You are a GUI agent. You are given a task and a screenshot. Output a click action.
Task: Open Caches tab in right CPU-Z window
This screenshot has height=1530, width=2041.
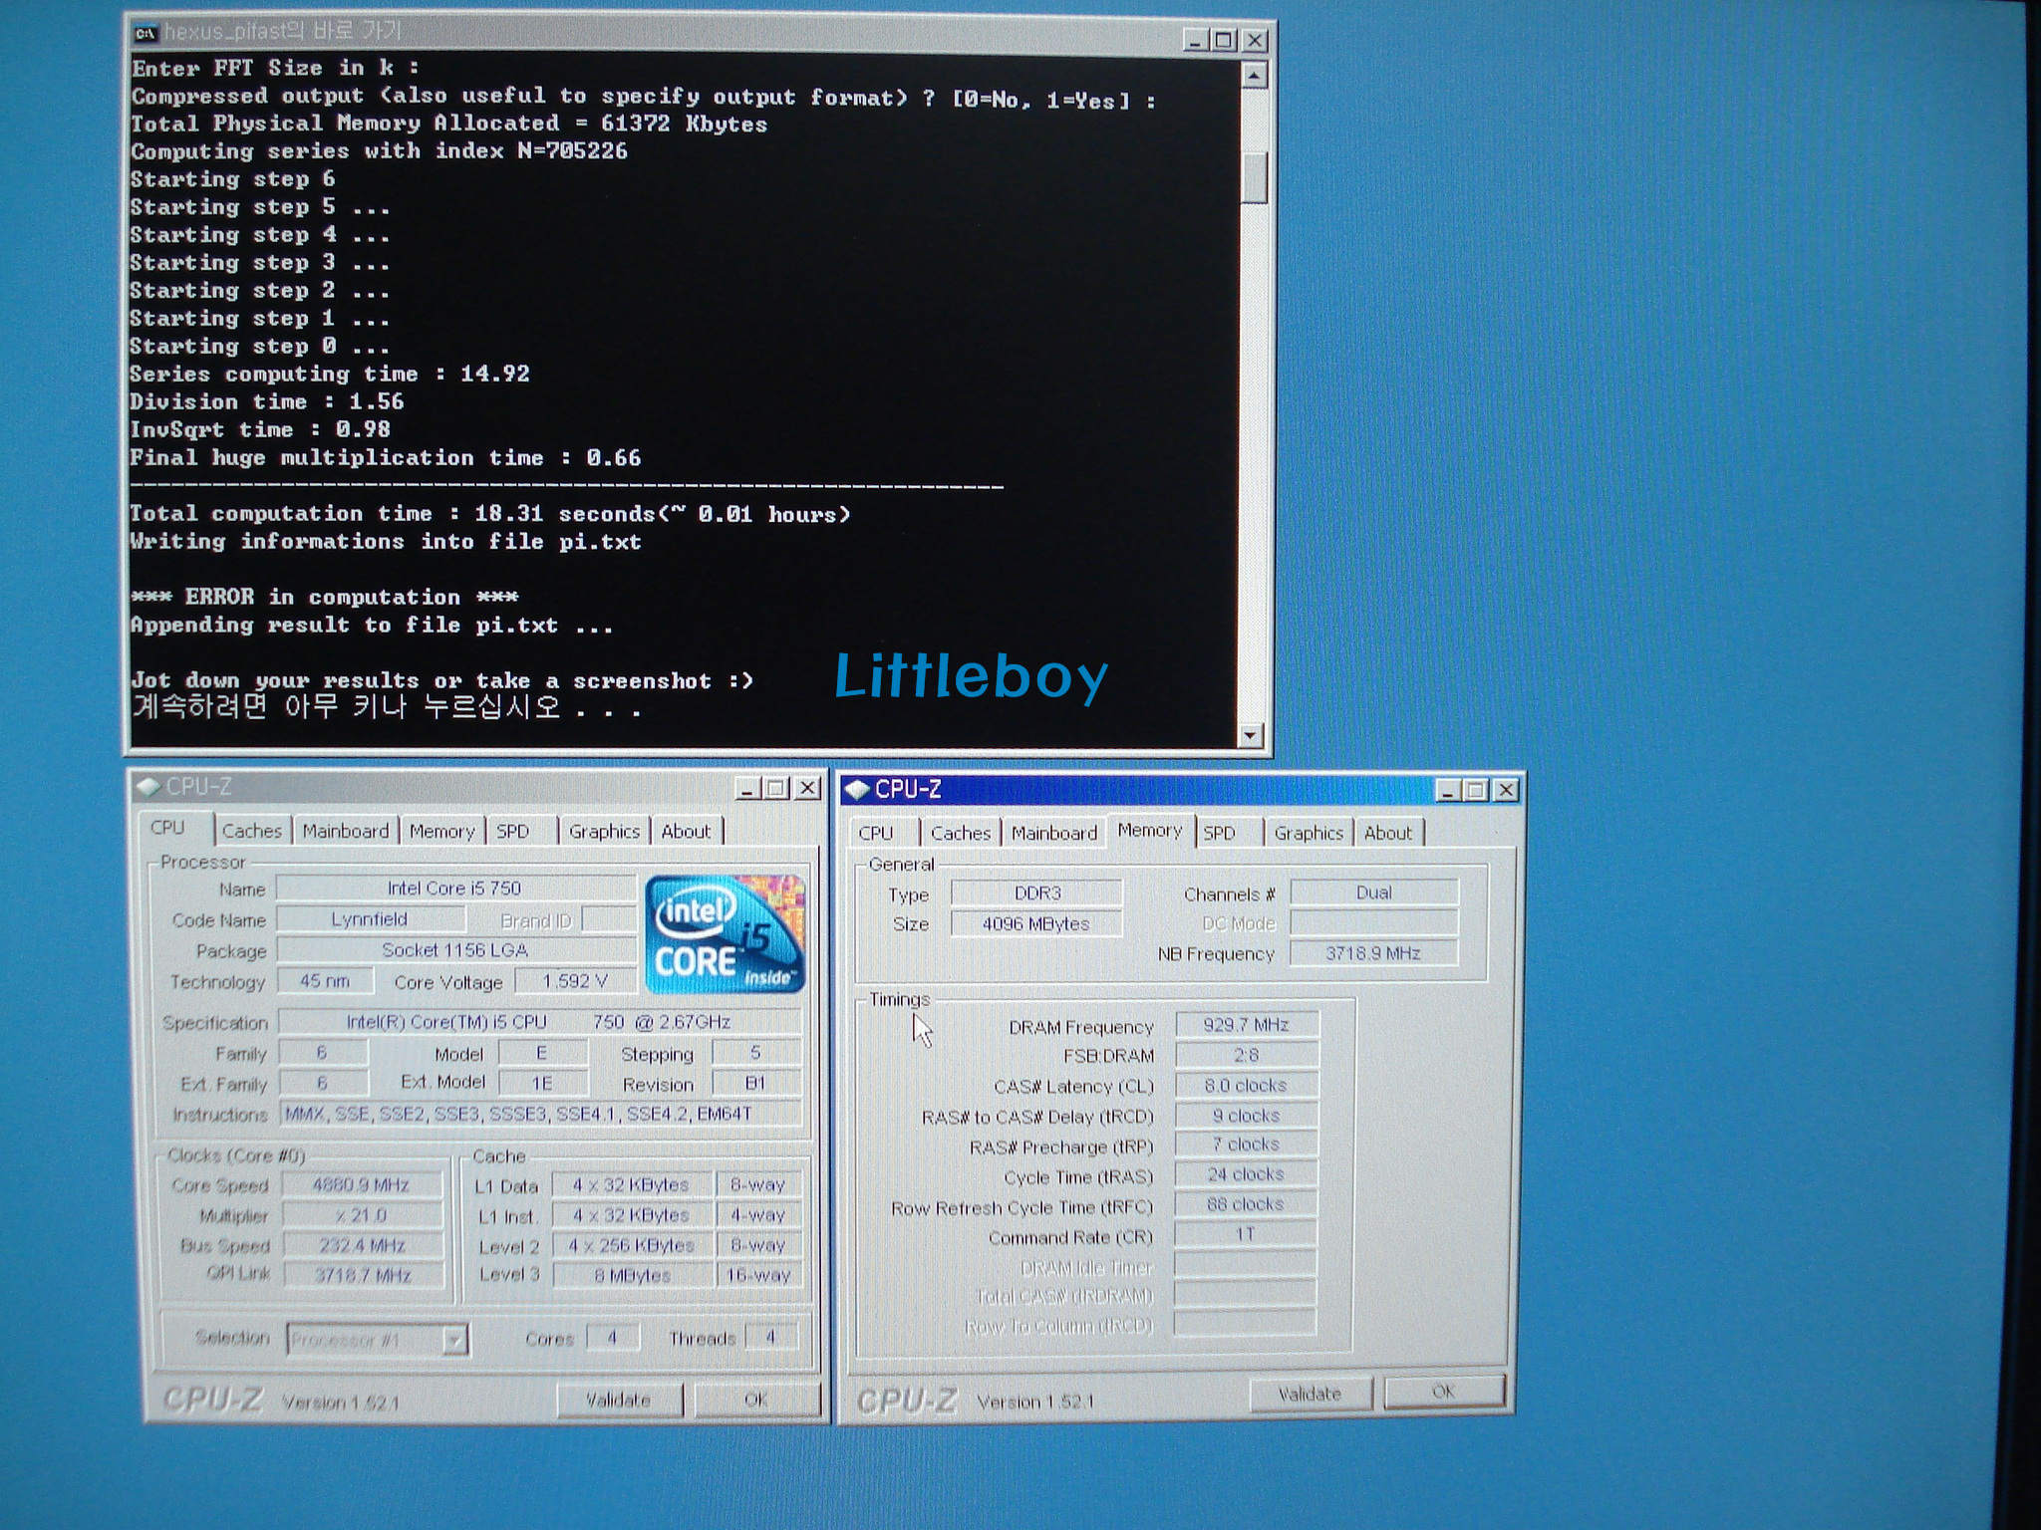point(961,833)
